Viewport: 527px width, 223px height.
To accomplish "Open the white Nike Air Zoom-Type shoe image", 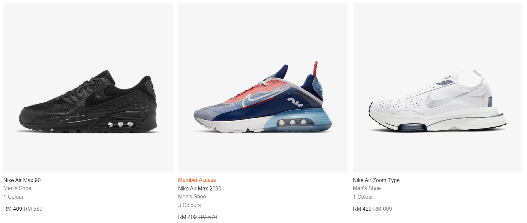I will [437, 88].
